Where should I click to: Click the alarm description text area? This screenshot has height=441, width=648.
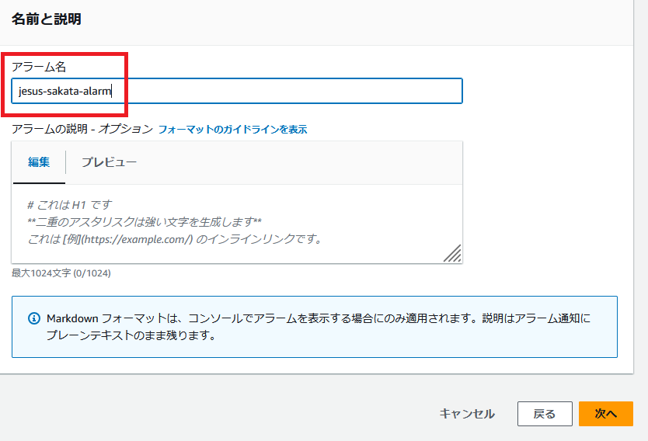coord(237,224)
